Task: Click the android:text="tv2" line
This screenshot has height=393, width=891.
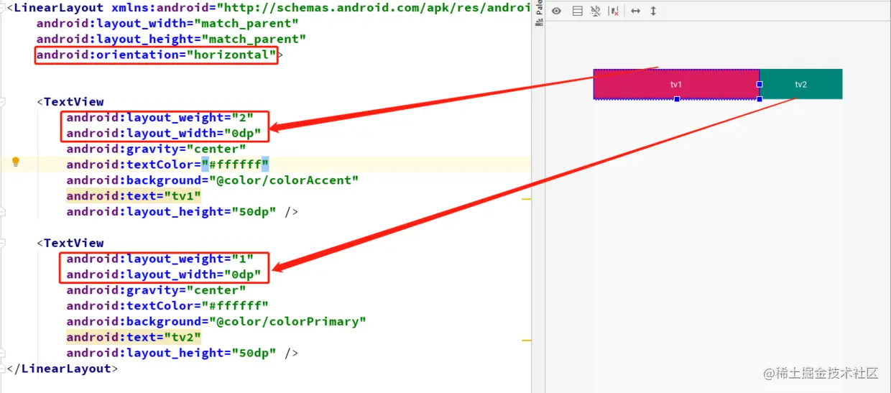Action: (134, 337)
